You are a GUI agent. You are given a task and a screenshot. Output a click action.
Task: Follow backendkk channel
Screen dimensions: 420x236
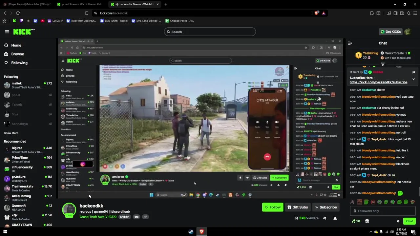coord(273,207)
